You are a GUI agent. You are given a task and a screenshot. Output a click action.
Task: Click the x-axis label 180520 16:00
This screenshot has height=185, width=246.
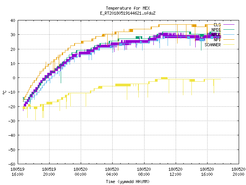coord(207,172)
